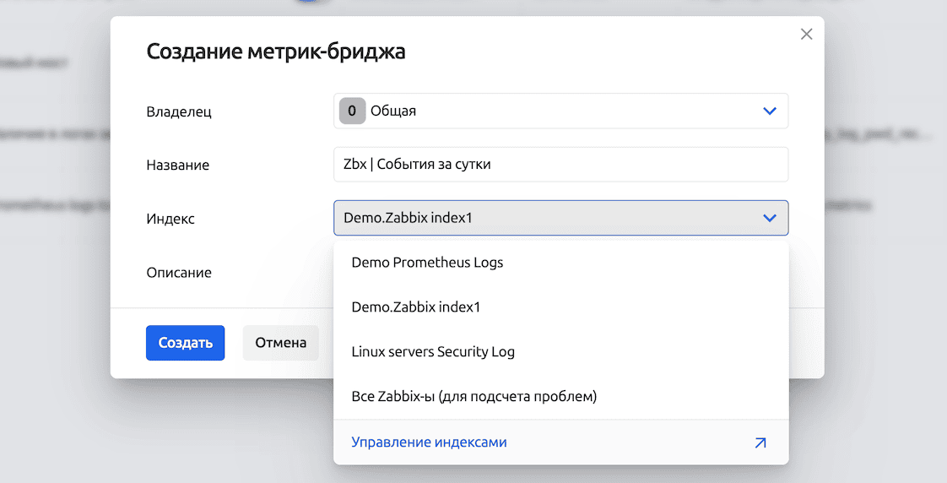Image resolution: width=947 pixels, height=483 pixels.
Task: Close the metric bridge creation dialog
Action: click(806, 34)
